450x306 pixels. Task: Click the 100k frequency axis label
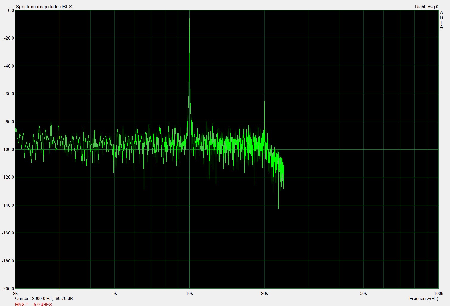[438, 293]
